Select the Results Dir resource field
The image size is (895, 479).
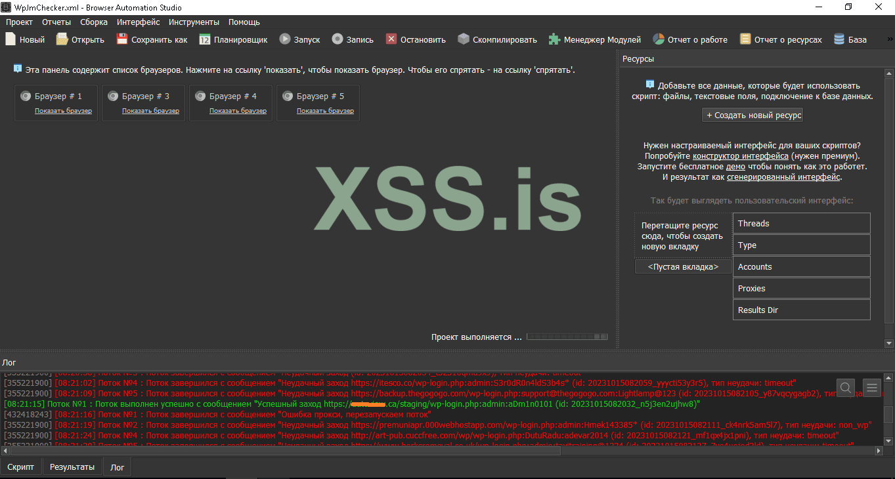(802, 310)
